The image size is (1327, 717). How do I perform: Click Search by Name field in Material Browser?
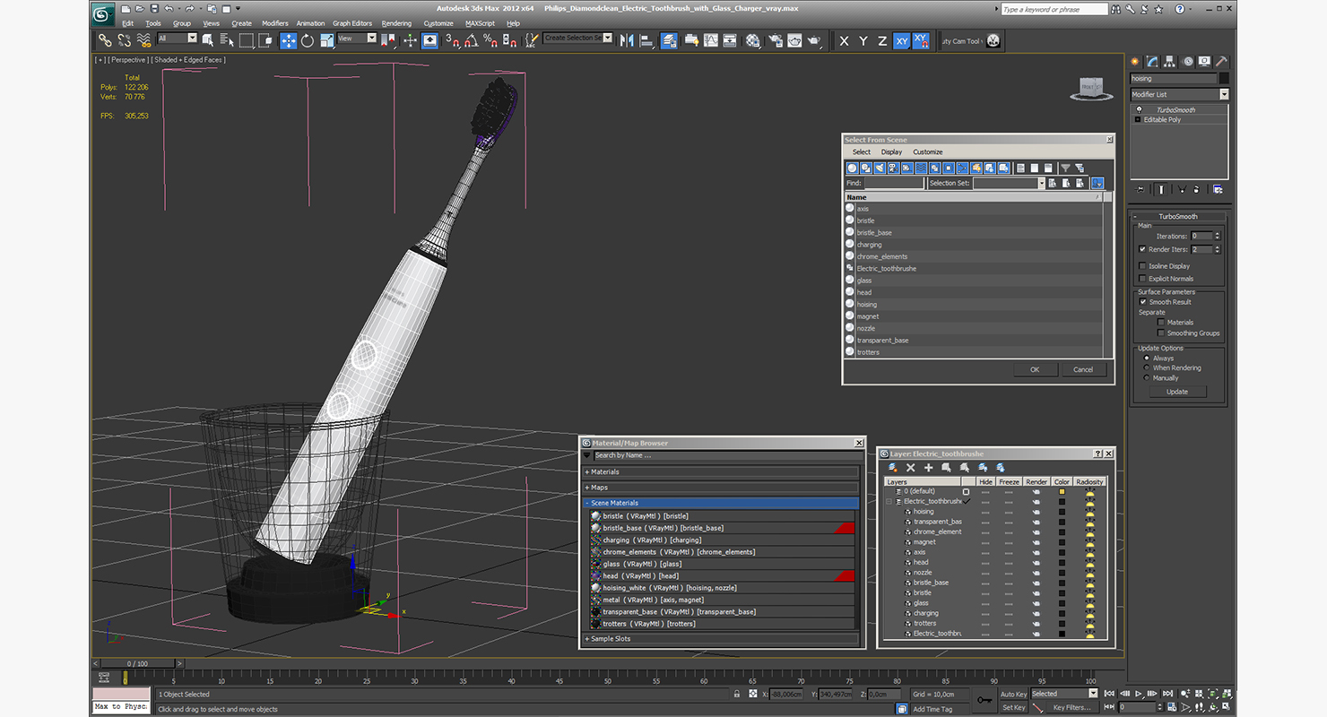pyautogui.click(x=726, y=455)
